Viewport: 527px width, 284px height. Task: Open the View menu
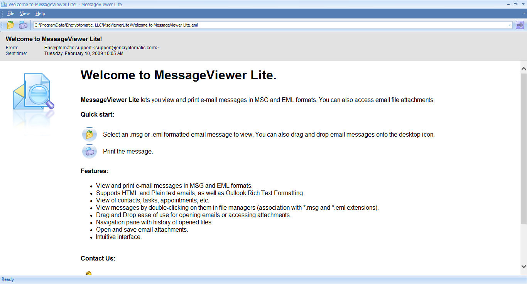pyautogui.click(x=25, y=13)
